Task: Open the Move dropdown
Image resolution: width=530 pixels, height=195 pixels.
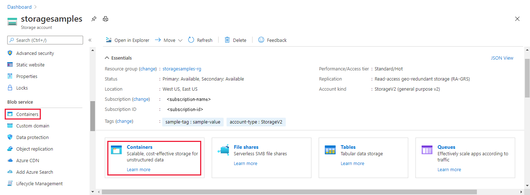Action: pos(169,40)
